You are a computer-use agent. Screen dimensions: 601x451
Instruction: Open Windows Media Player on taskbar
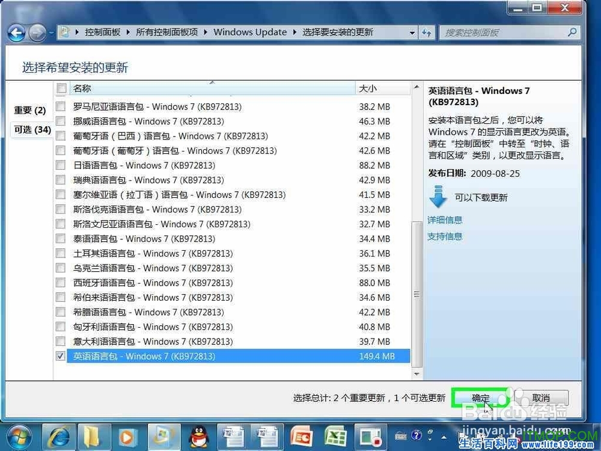pyautogui.click(x=129, y=437)
